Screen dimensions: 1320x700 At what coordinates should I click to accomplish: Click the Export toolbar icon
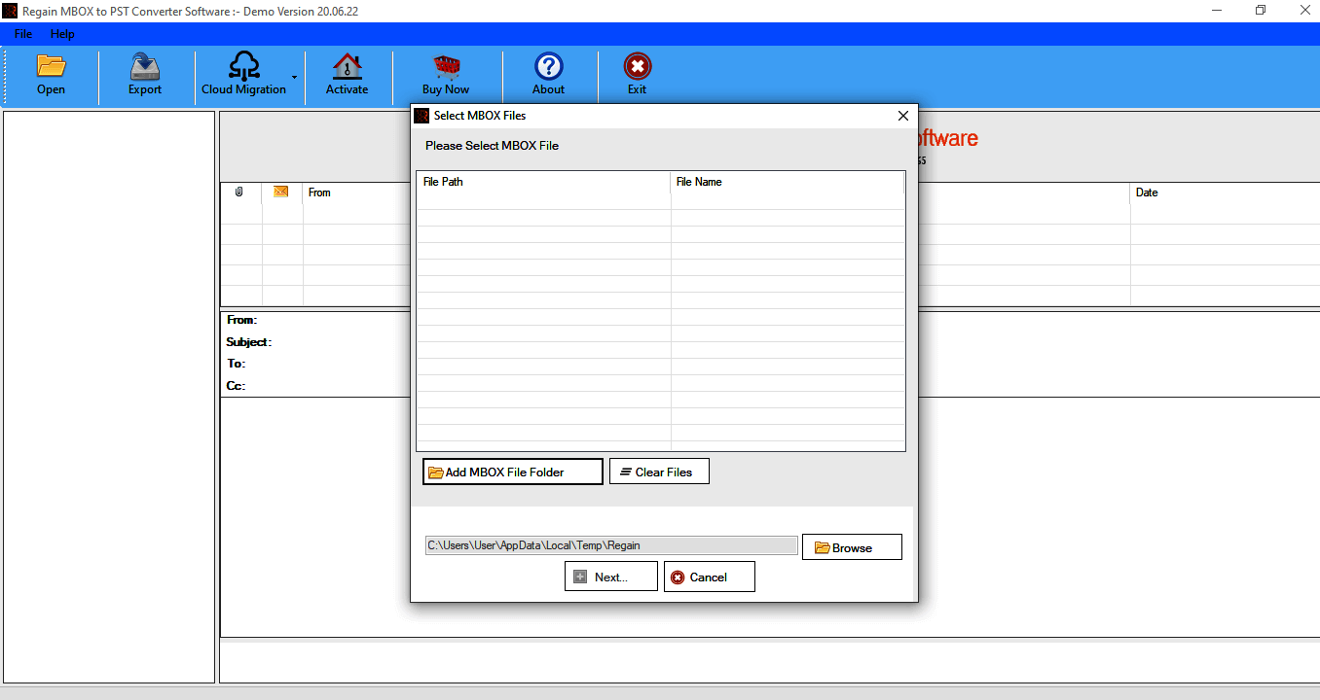(145, 66)
